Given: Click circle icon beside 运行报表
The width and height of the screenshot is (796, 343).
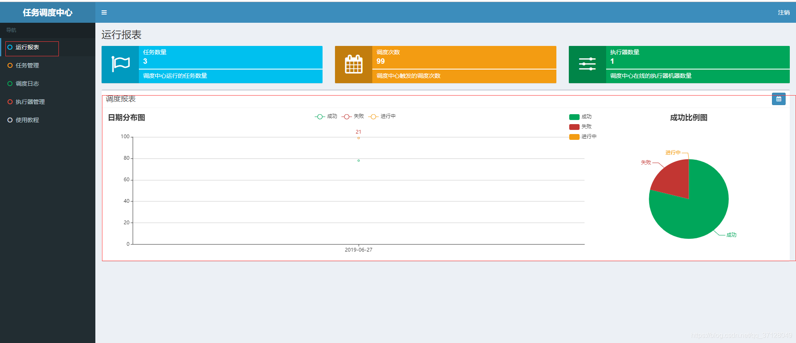Looking at the screenshot, I should [10, 47].
